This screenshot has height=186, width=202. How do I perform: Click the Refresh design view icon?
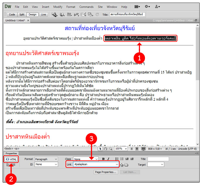pos(97,14)
